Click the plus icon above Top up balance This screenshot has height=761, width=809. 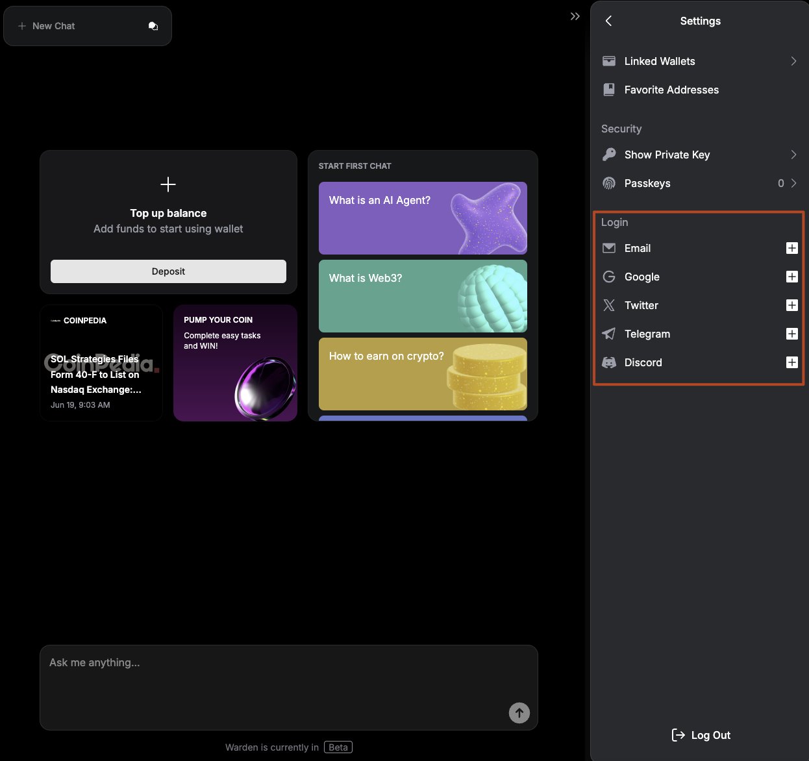(x=168, y=184)
